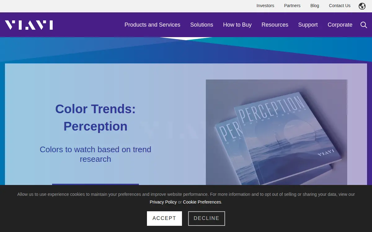This screenshot has width=372, height=232.
Task: Click the search magnifier icon
Action: coord(364,25)
